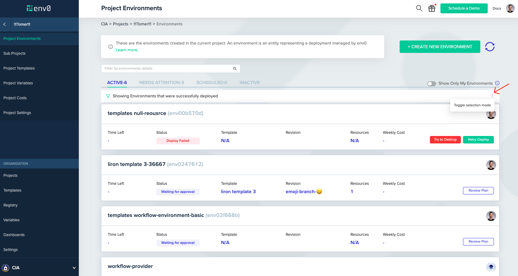Click the back arrow beside !!!Tomer!!!

[x=5, y=24]
